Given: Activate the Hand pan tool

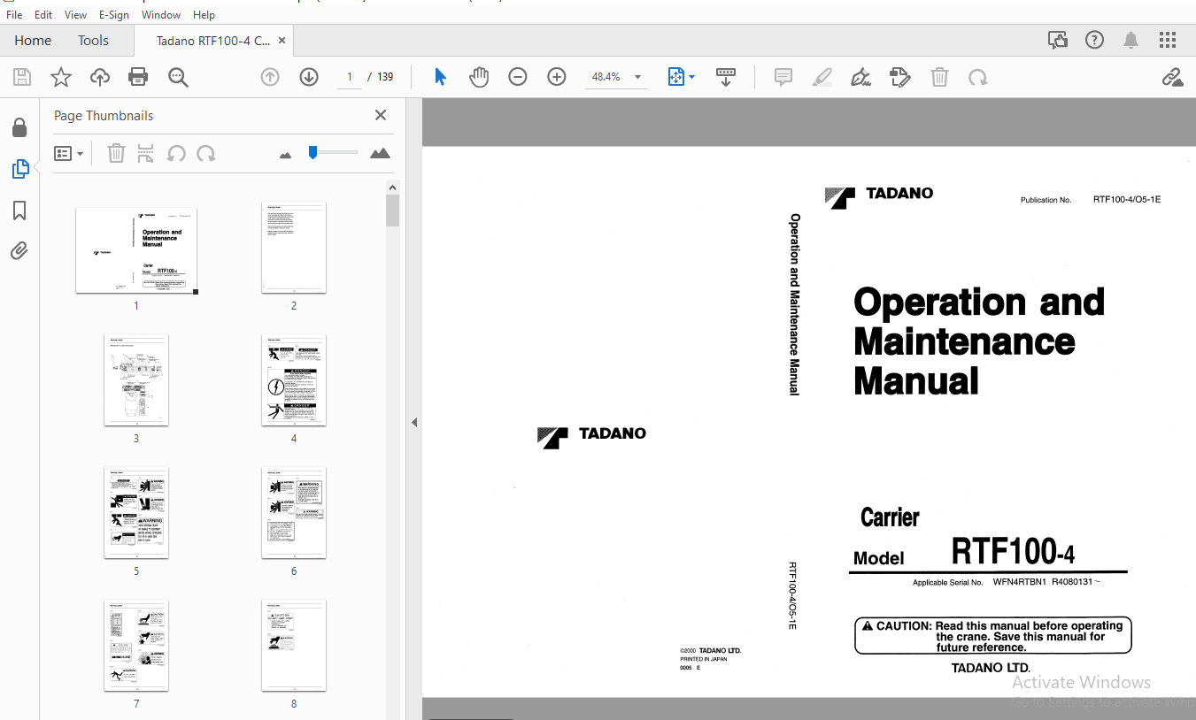Looking at the screenshot, I should point(479,77).
